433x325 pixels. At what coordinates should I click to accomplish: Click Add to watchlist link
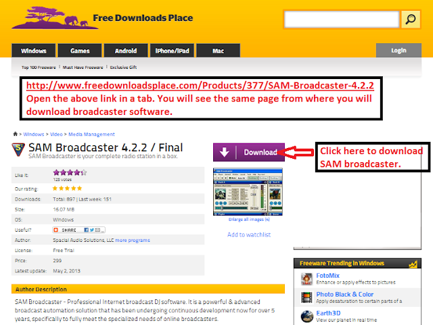tap(249, 234)
